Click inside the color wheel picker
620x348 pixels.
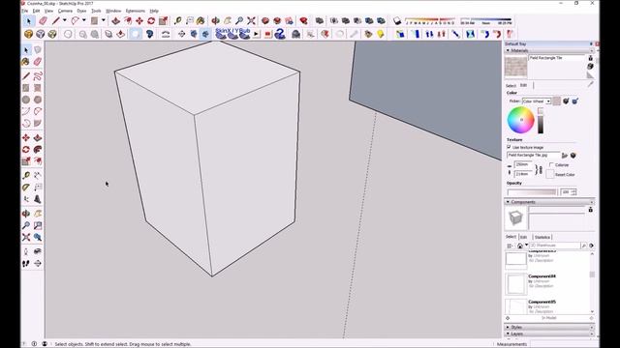pyautogui.click(x=521, y=120)
